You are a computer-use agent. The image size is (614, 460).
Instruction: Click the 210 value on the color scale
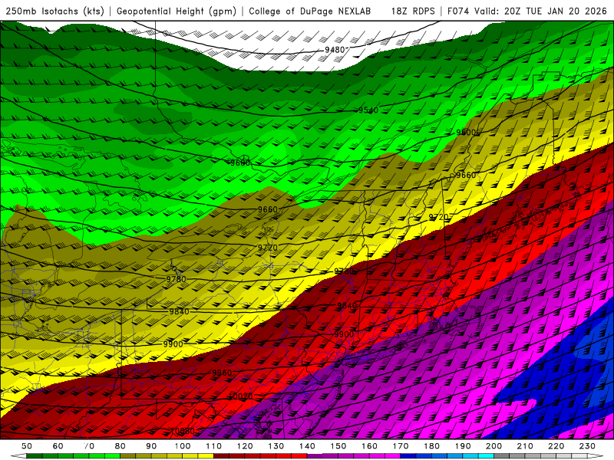click(525, 446)
